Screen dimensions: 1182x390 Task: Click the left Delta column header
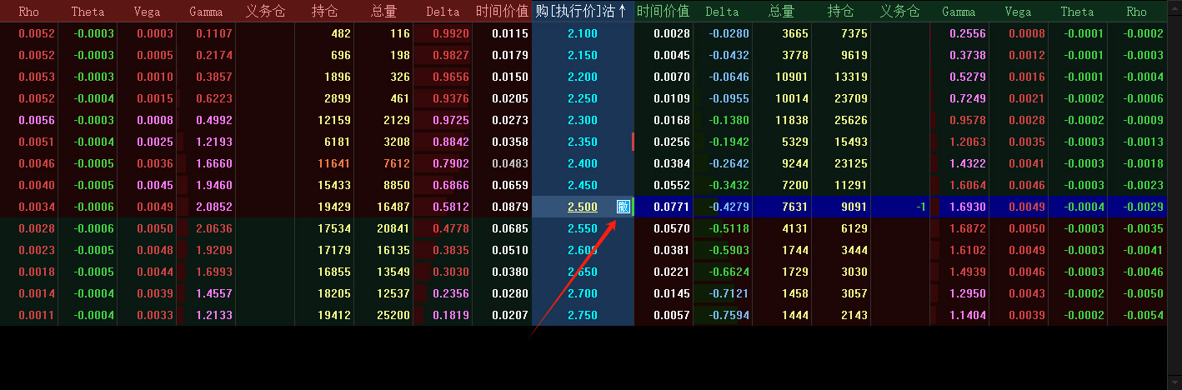click(x=443, y=12)
